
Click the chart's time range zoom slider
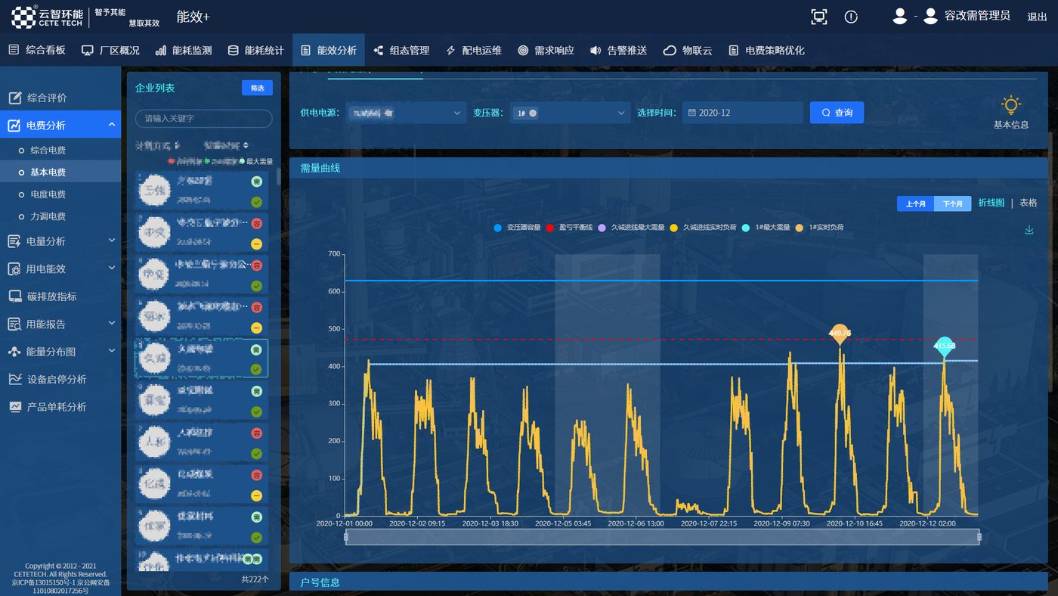(x=663, y=537)
